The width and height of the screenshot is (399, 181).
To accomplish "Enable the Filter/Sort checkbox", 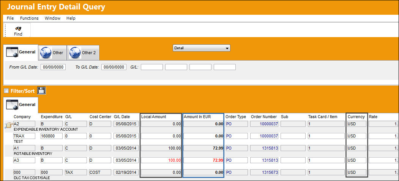I will pos(6,91).
